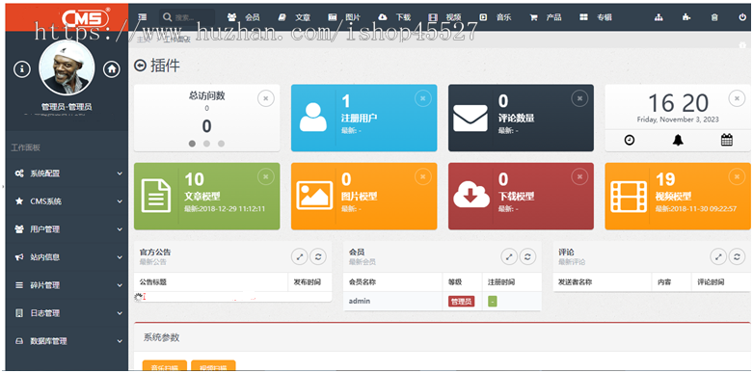Toggle the sidebar hamburger menu icon
753x373 pixels.
click(x=142, y=16)
